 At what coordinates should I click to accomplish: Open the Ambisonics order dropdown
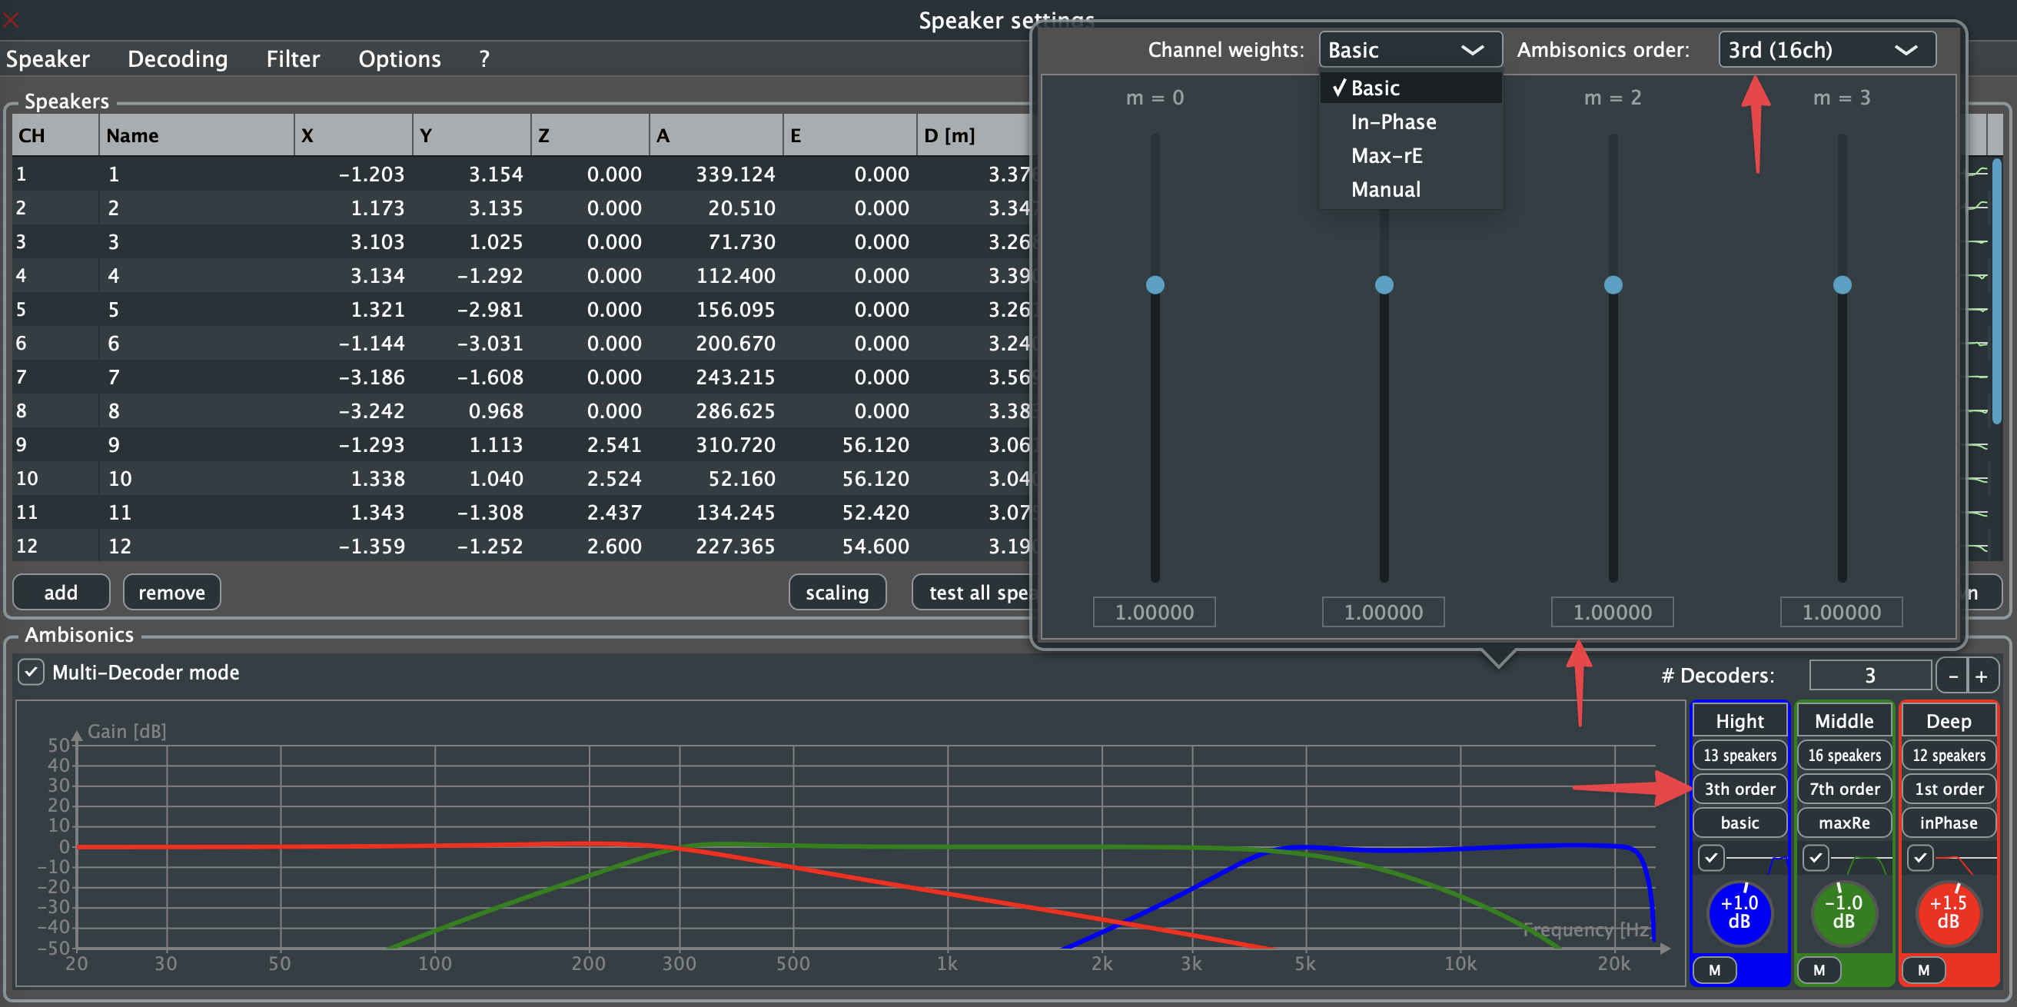[1826, 50]
